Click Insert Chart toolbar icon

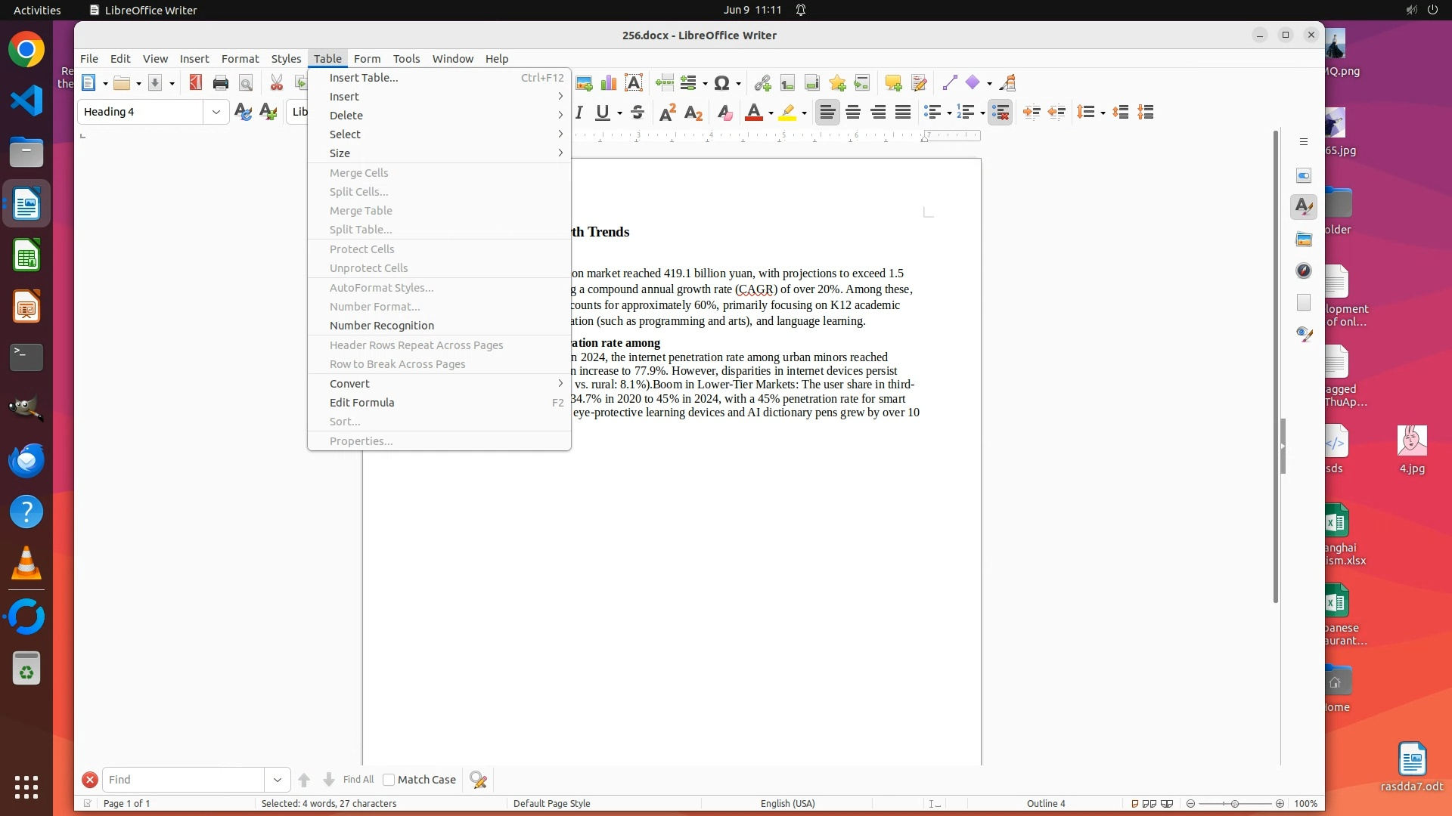point(608,83)
